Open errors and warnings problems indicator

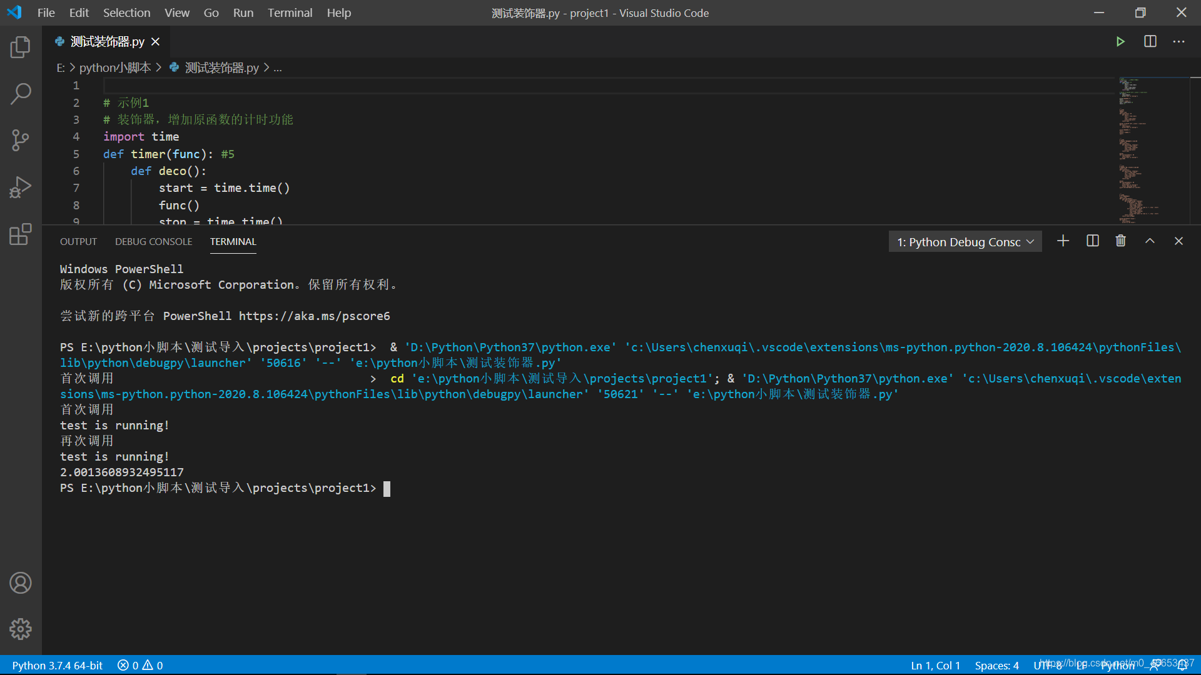point(140,666)
